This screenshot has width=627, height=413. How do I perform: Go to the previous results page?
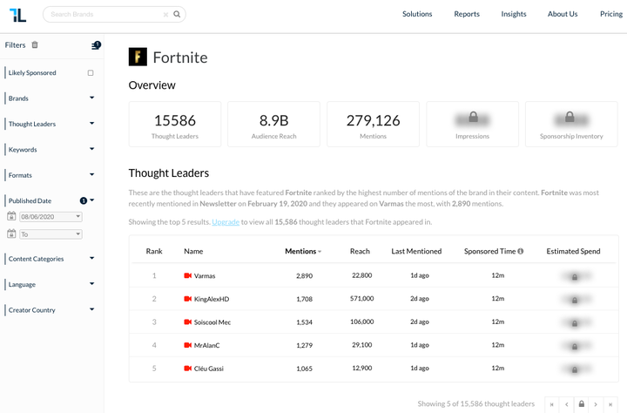pyautogui.click(x=567, y=404)
